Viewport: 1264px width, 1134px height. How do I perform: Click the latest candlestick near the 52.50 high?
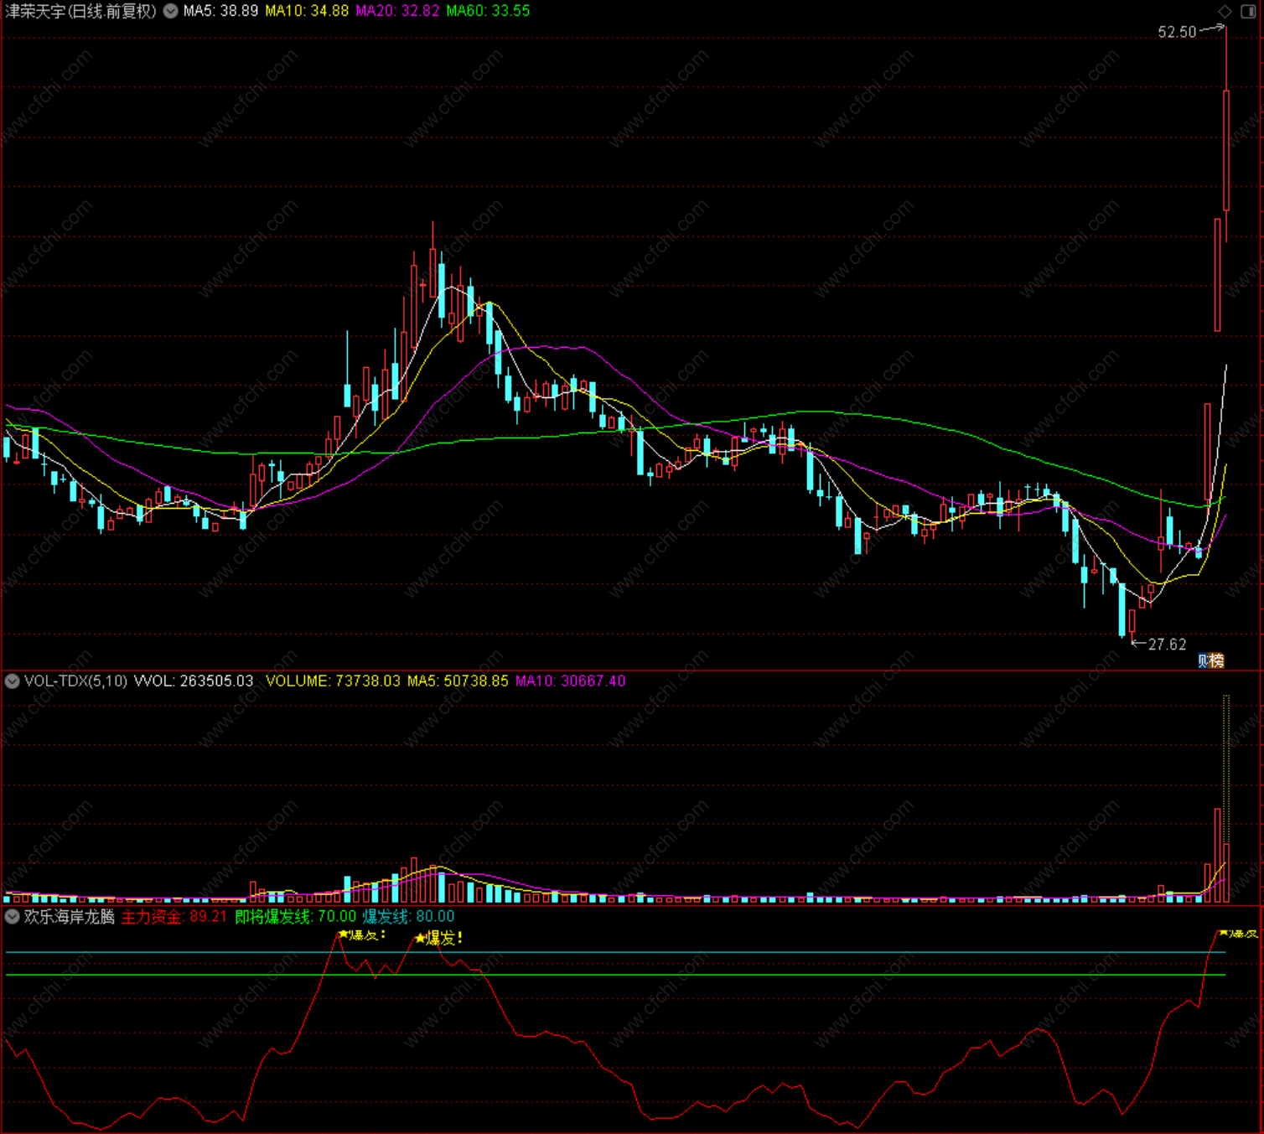[x=1226, y=149]
